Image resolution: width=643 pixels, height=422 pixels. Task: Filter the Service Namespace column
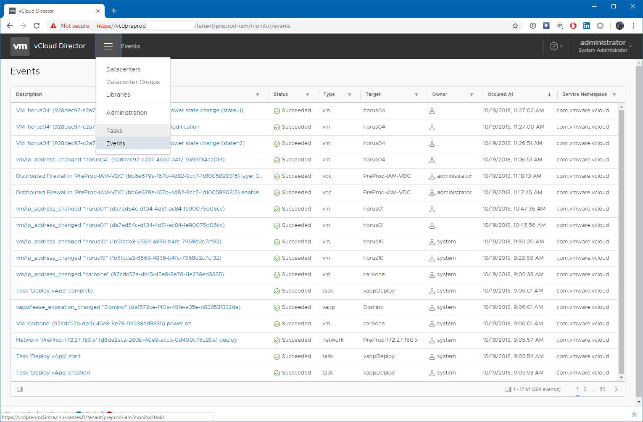tap(614, 95)
